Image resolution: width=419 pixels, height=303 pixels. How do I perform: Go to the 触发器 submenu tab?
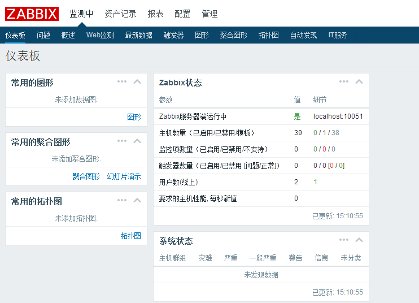174,35
